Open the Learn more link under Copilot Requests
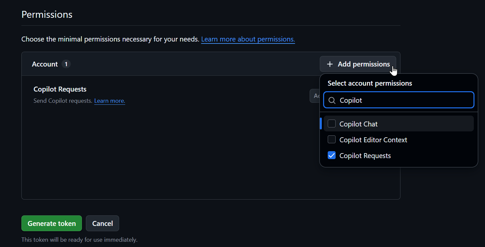This screenshot has width=485, height=247. [110, 101]
